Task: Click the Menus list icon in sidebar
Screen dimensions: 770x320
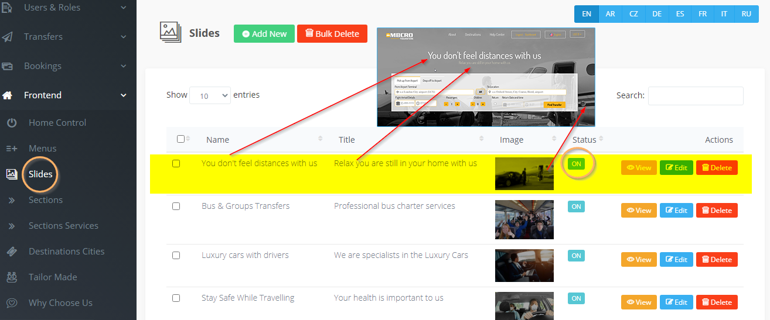Action: coord(12,149)
